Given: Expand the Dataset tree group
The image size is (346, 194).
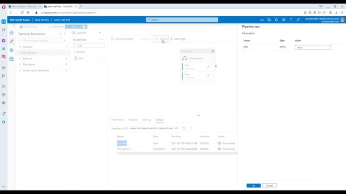Looking at the screenshot, I should coord(21,59).
